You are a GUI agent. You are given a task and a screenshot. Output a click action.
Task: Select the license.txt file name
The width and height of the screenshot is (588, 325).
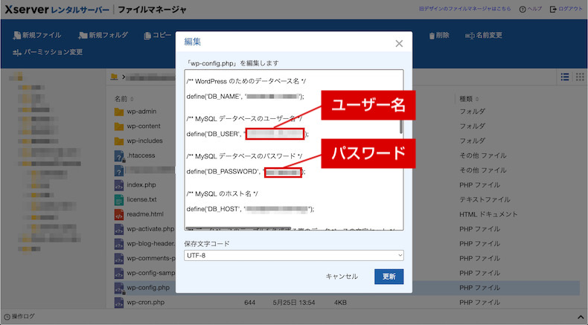141,199
